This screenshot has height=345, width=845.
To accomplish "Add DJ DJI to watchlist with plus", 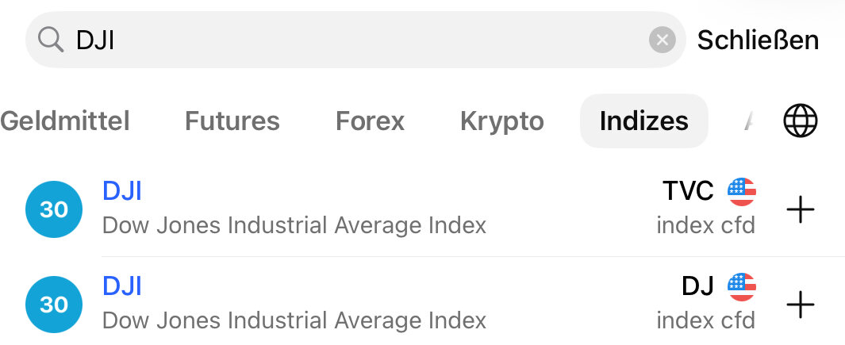I will [800, 304].
